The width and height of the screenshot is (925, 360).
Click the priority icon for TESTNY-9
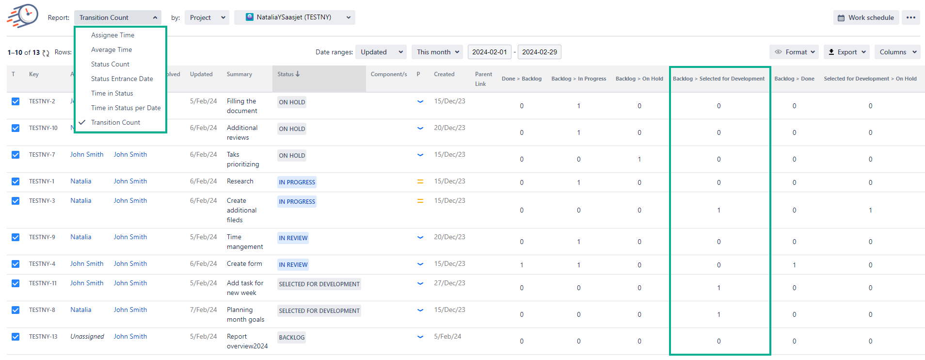pos(420,237)
